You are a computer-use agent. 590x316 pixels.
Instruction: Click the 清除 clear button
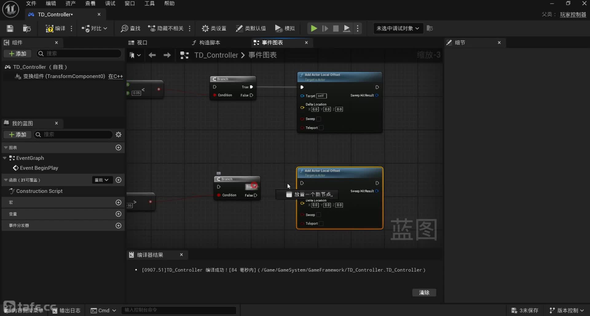(x=424, y=293)
